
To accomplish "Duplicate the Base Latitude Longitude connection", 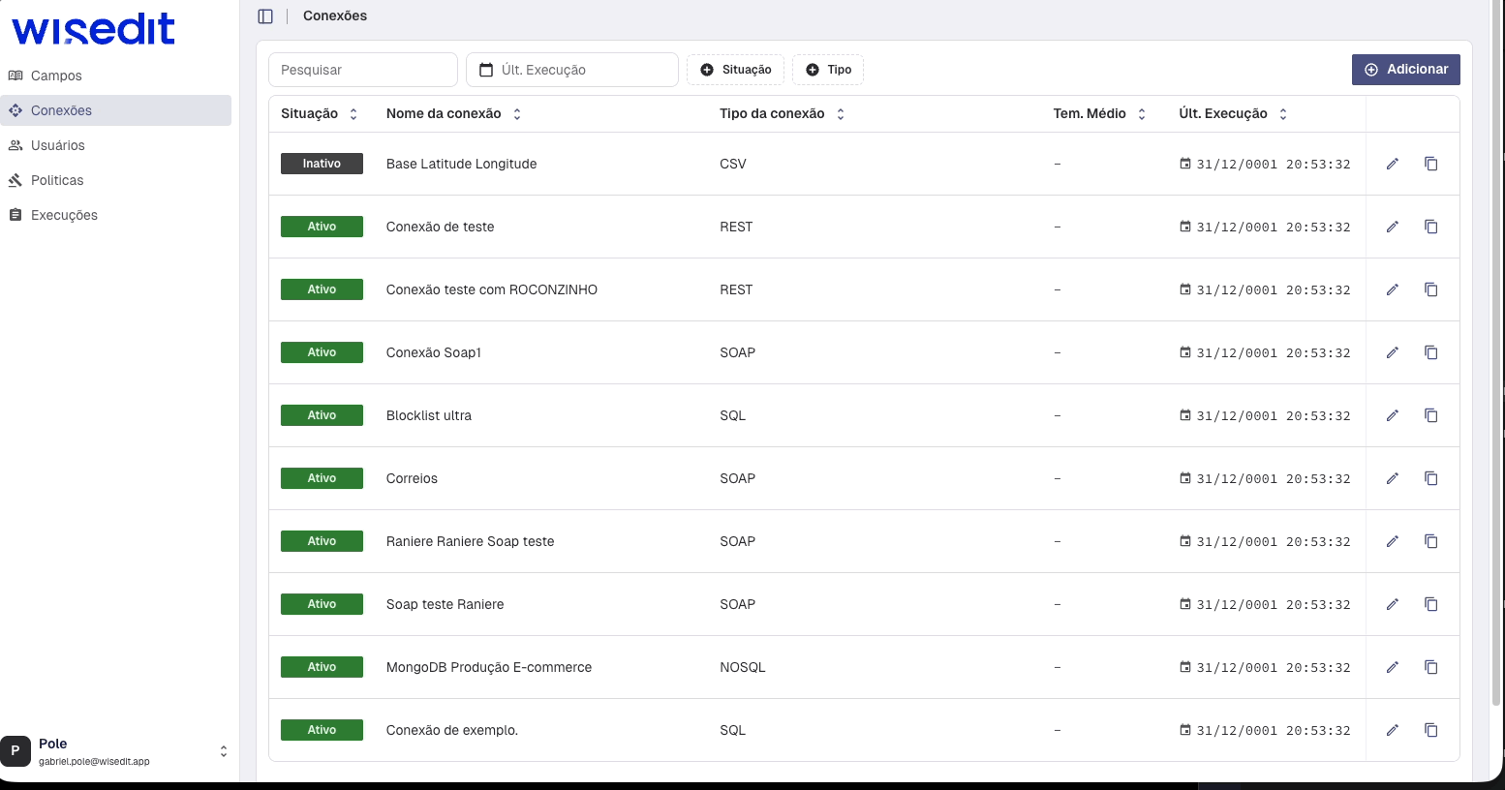I will (x=1430, y=164).
